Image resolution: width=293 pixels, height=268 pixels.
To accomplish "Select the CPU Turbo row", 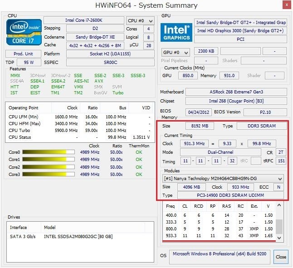I will pyautogui.click(x=80, y=130).
